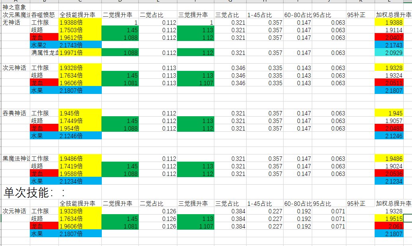Select the 0.147 cell in the 1.9024 row

(298, 166)
